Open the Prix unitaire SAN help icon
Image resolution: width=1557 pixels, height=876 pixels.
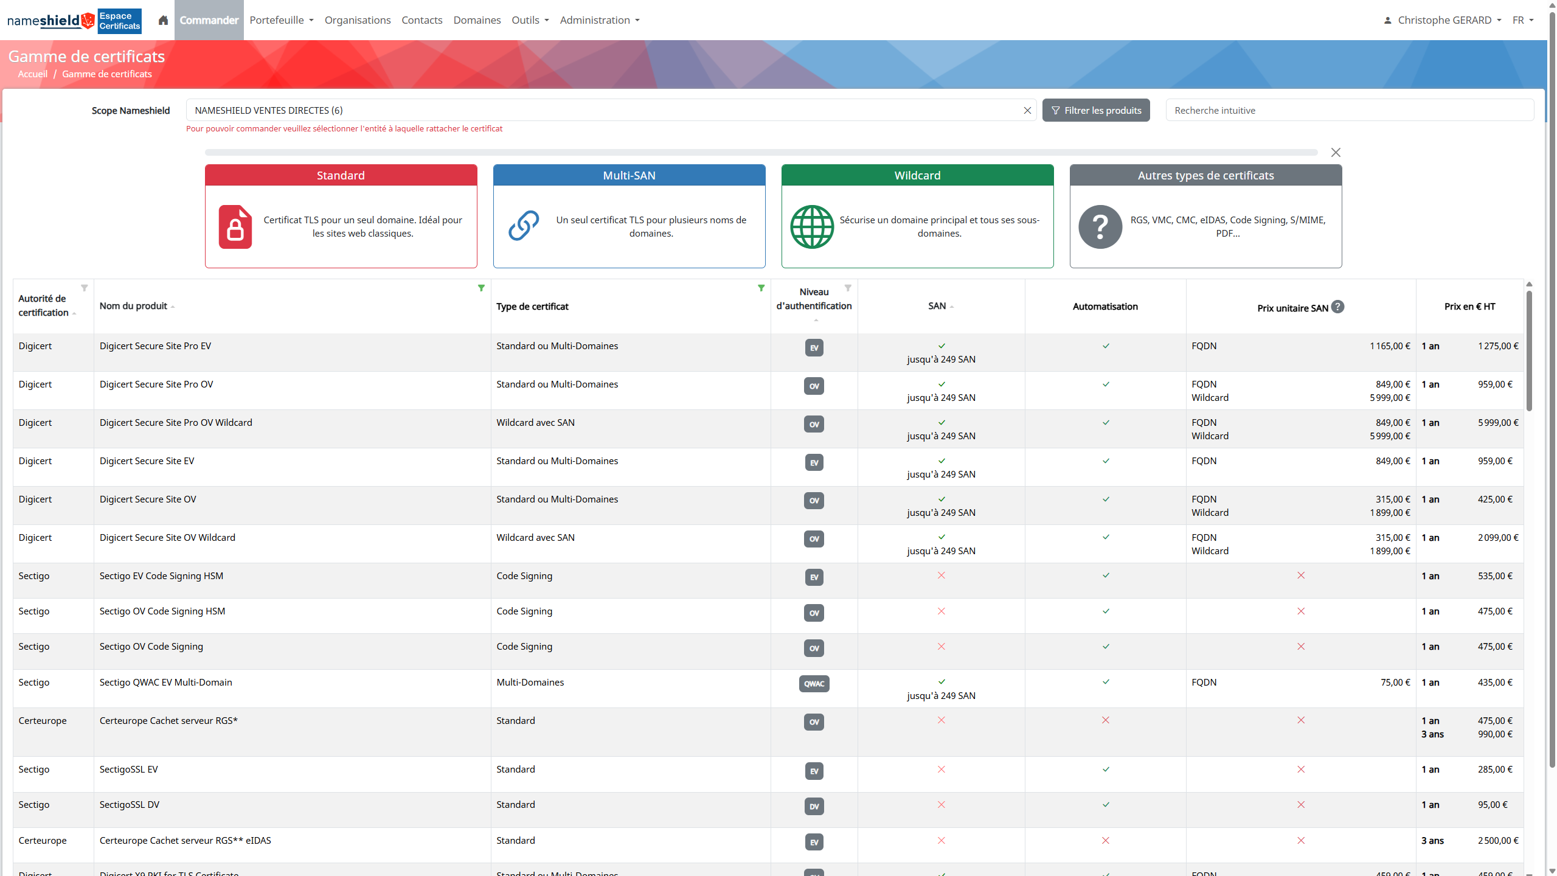(x=1337, y=307)
